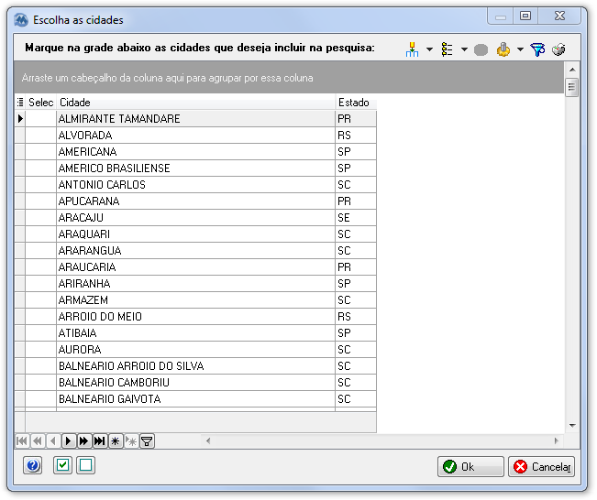Go to previous page navigator button

(x=38, y=441)
